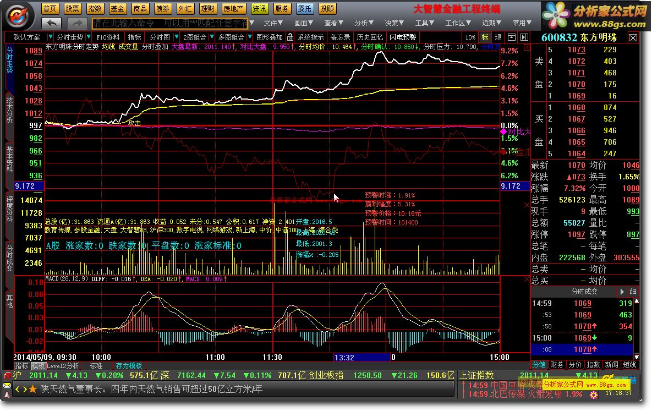Click the 细 detail button in 分时成交 header
This screenshot has height=411, width=652.
[x=633, y=292]
